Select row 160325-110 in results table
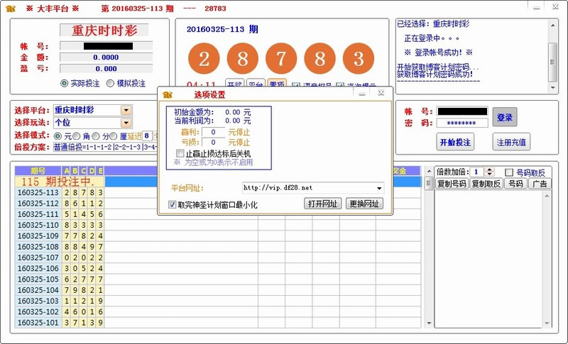Viewport: 568px width, 344px height. pyautogui.click(x=217, y=225)
